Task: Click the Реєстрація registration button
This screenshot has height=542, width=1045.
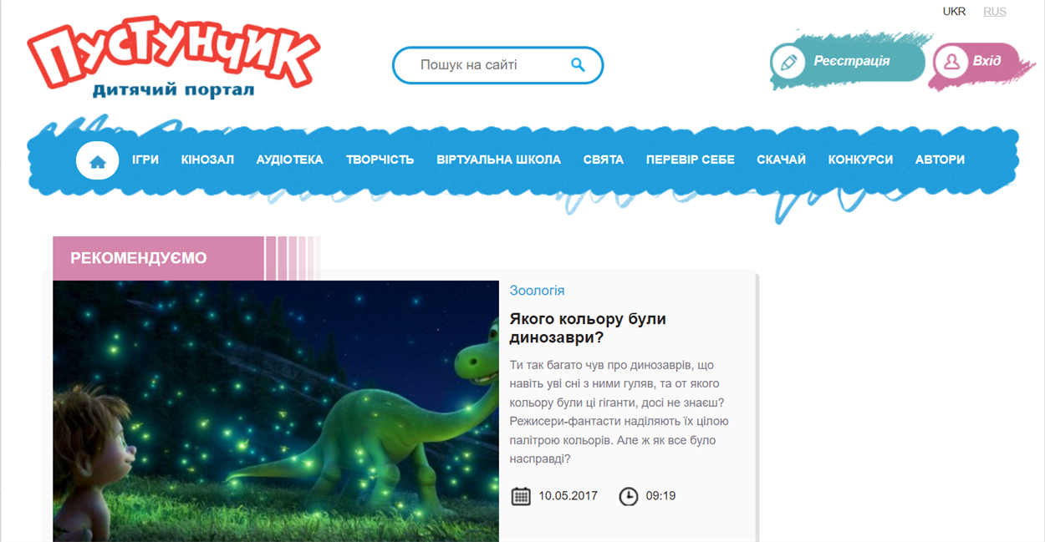Action: click(847, 62)
